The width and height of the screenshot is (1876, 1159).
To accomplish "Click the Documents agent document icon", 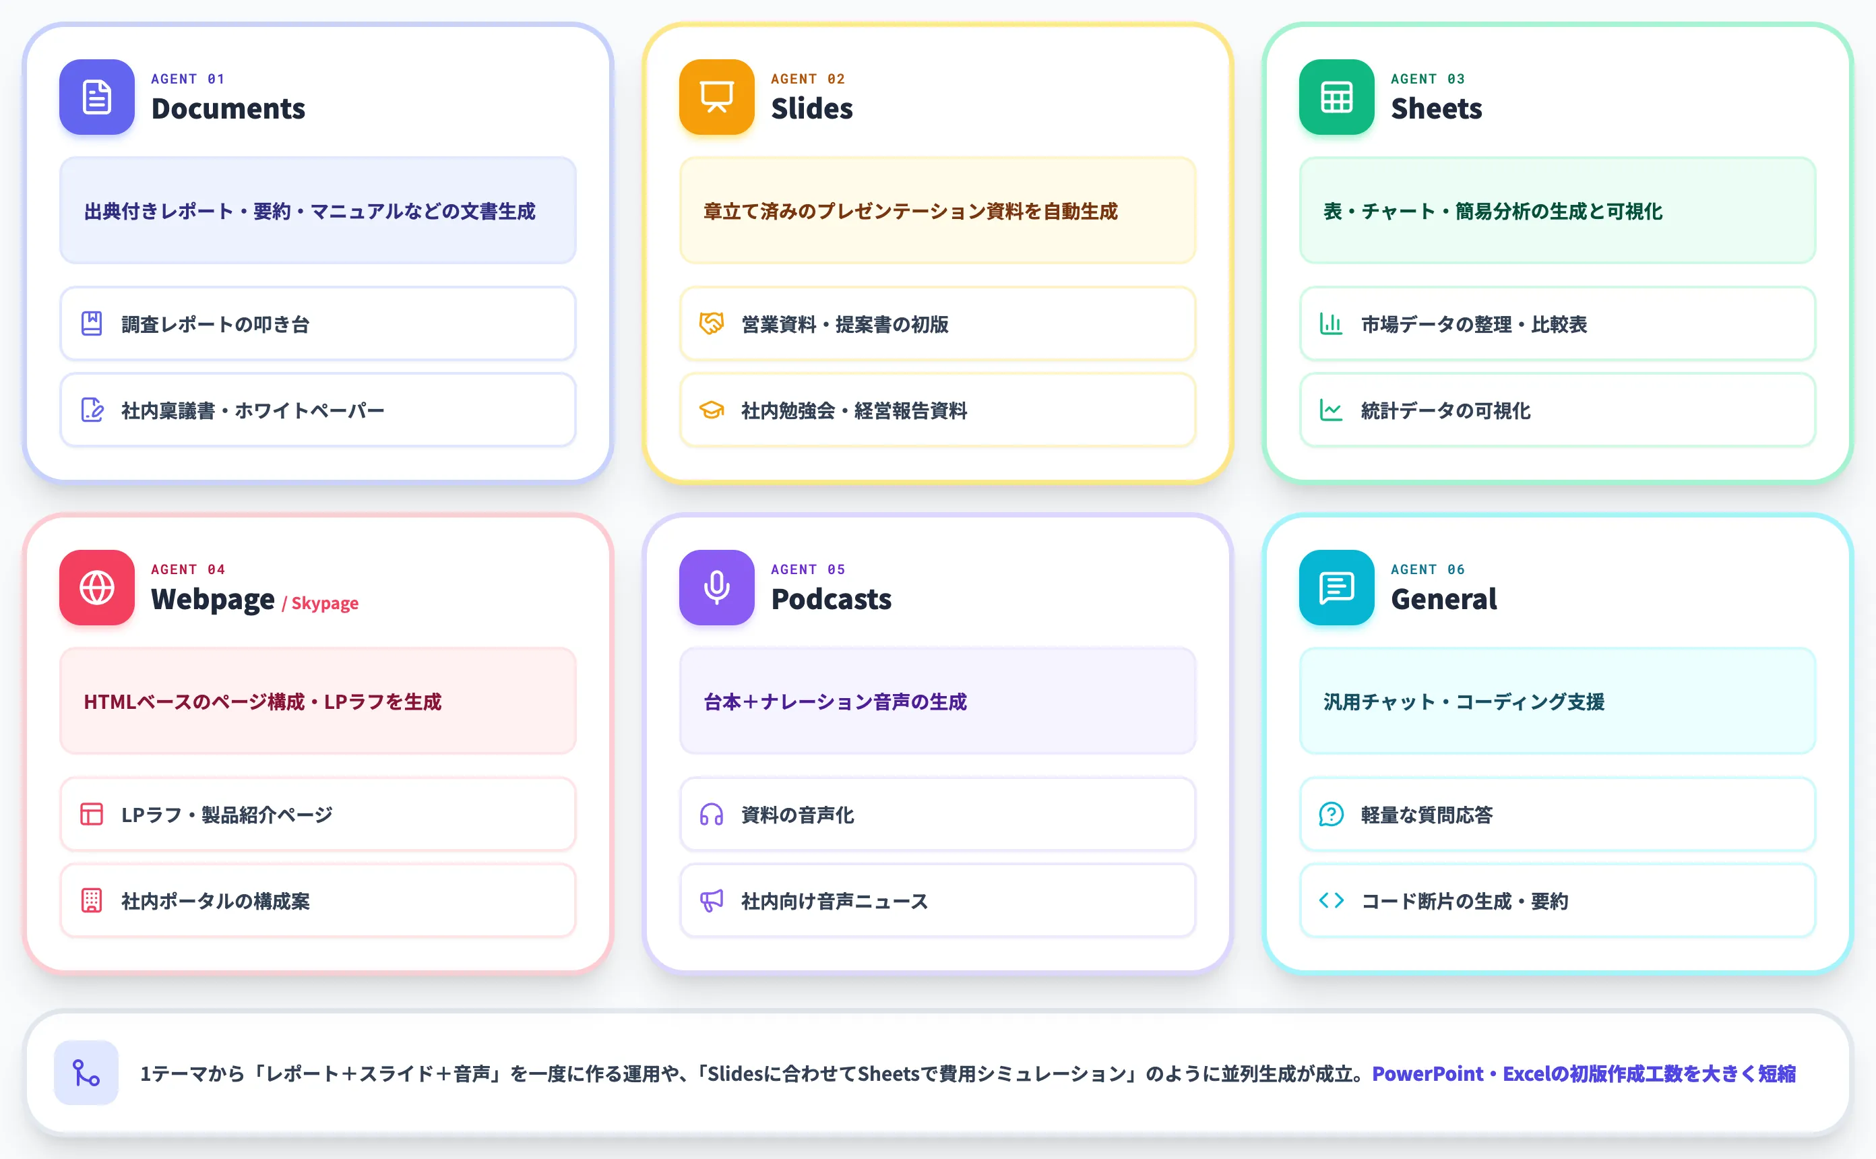I will coord(96,97).
